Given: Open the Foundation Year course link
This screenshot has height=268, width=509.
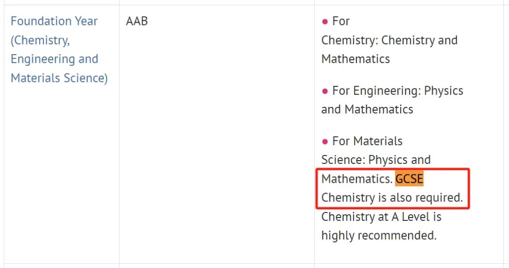Looking at the screenshot, I should [54, 21].
